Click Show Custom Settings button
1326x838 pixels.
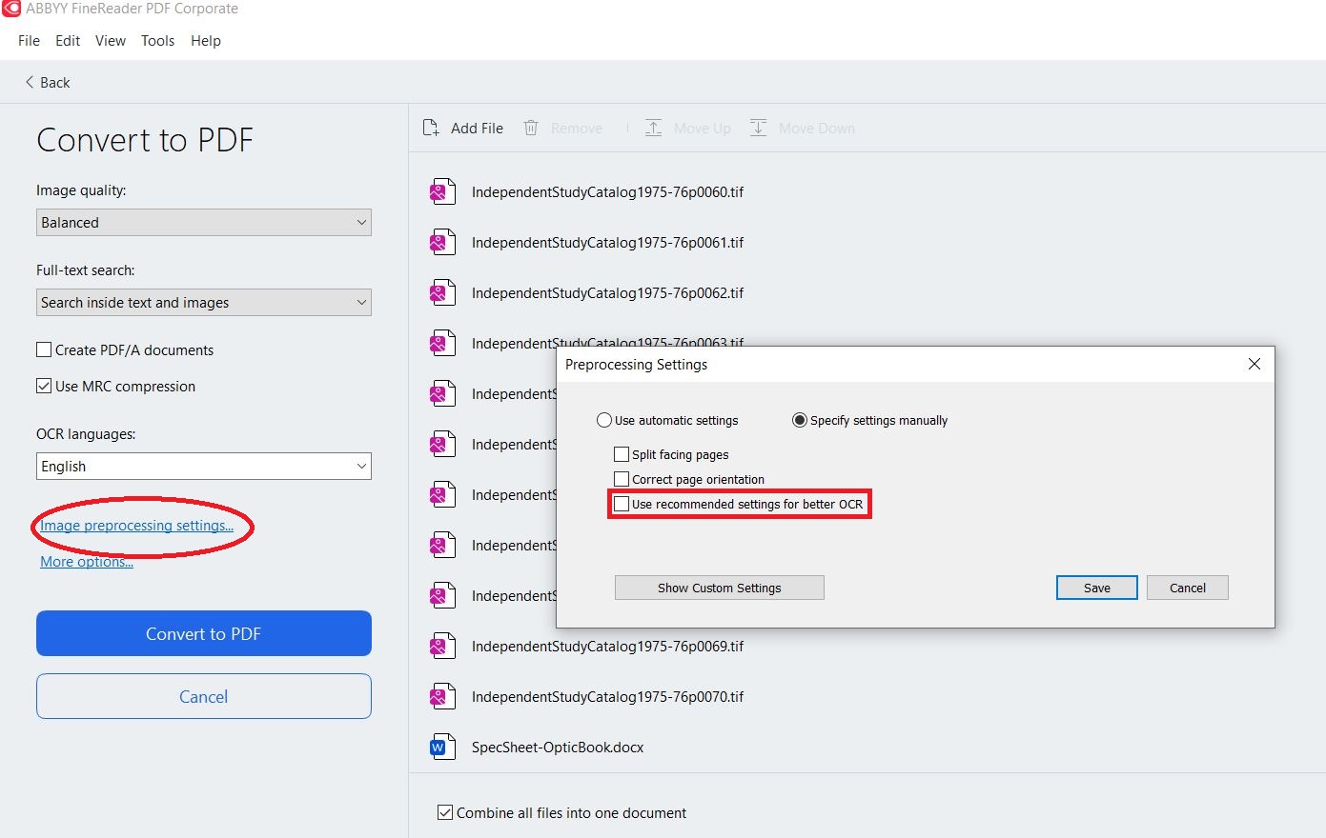[719, 589]
